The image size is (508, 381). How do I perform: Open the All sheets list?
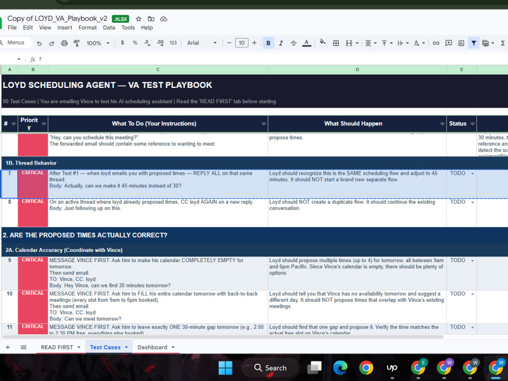(23, 347)
